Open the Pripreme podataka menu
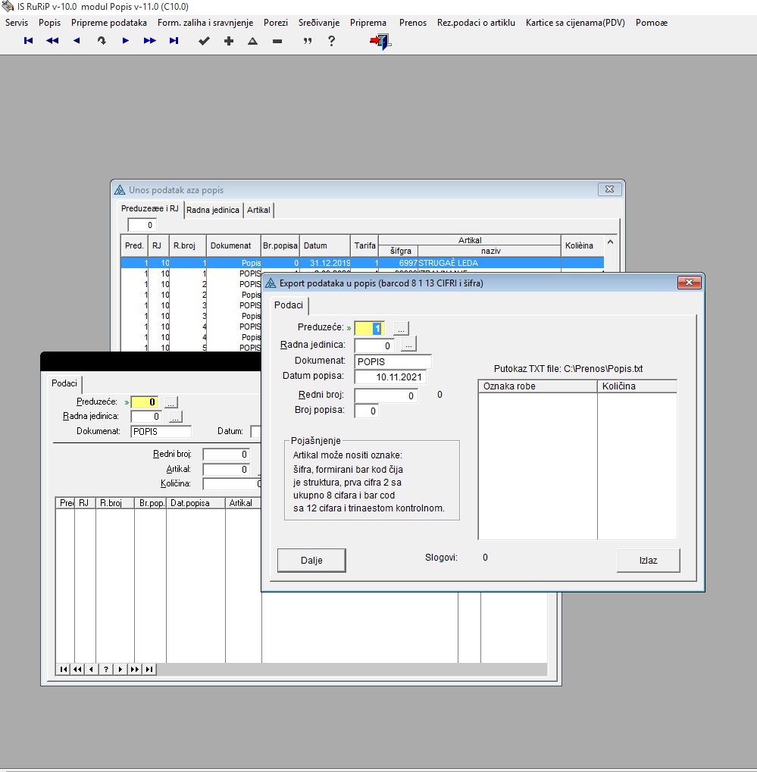Viewport: 757px width, 772px height. (x=109, y=23)
